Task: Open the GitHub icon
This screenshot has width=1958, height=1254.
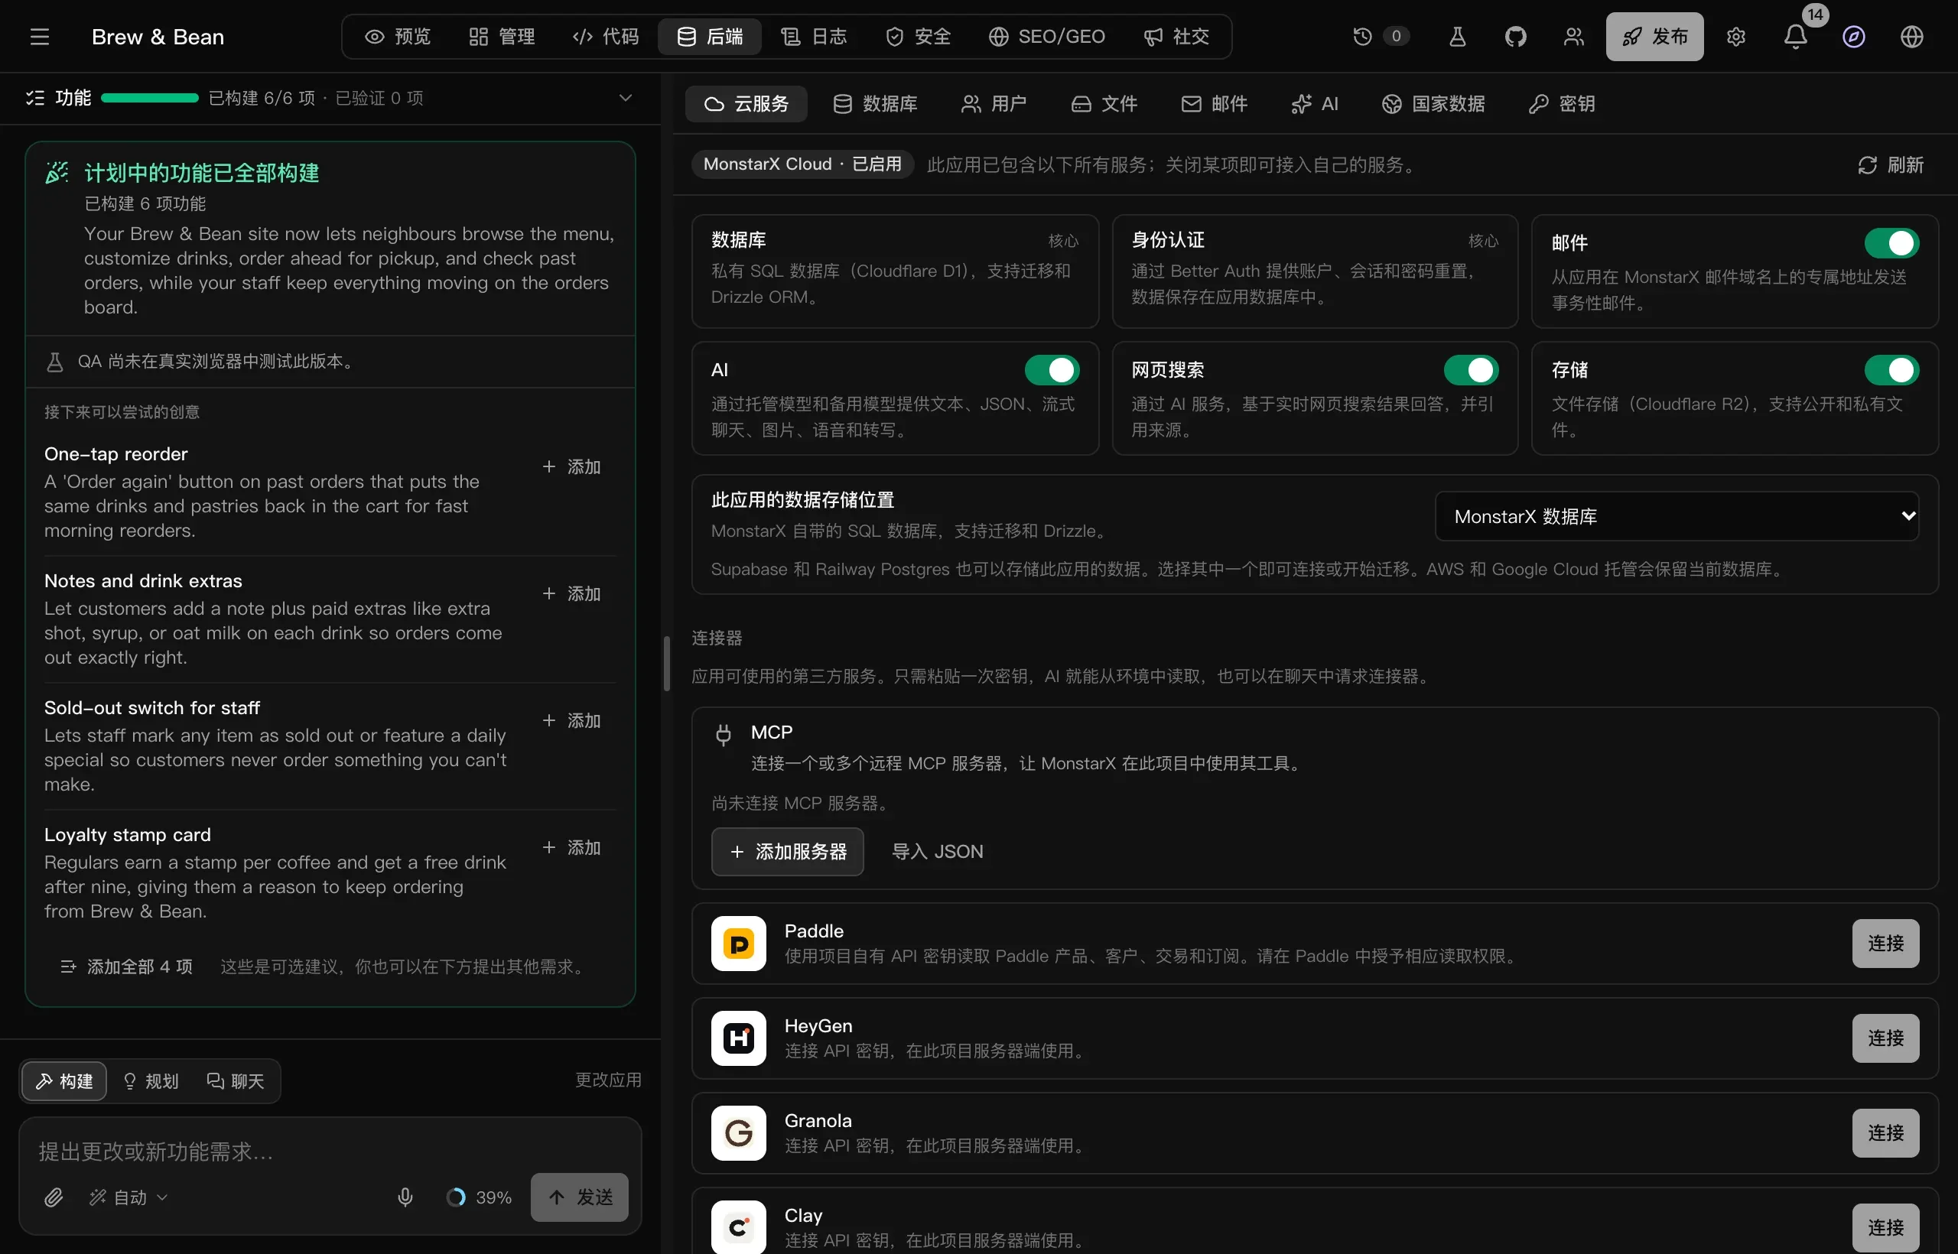Action: click(x=1515, y=37)
